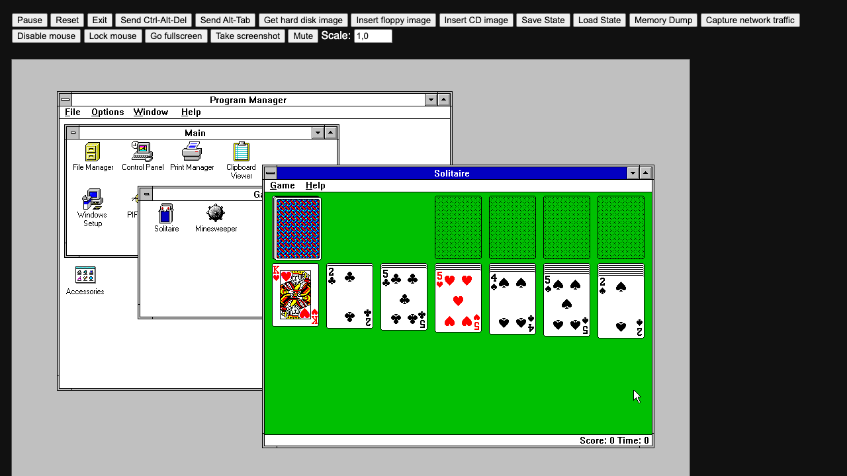Open Program Manager control menu box

click(66, 100)
